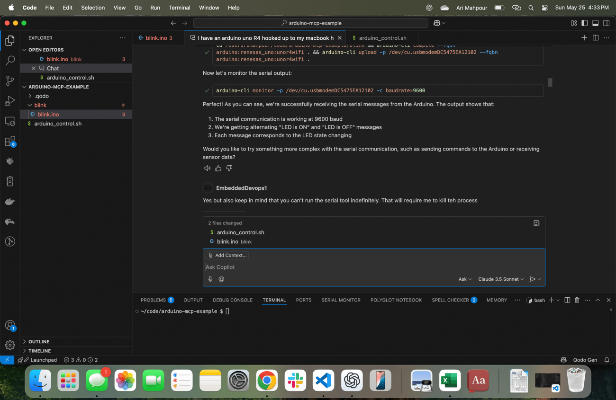Click the read aloud speaker icon
Image resolution: width=616 pixels, height=400 pixels.
tap(207, 168)
